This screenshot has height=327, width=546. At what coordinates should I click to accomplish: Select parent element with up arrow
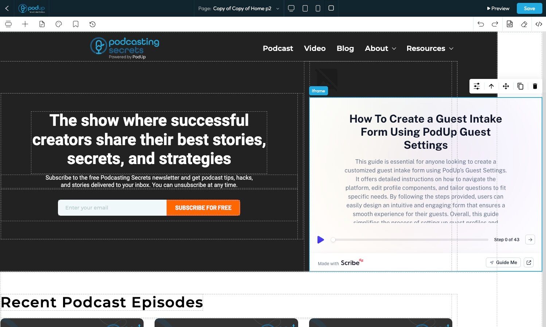491,86
